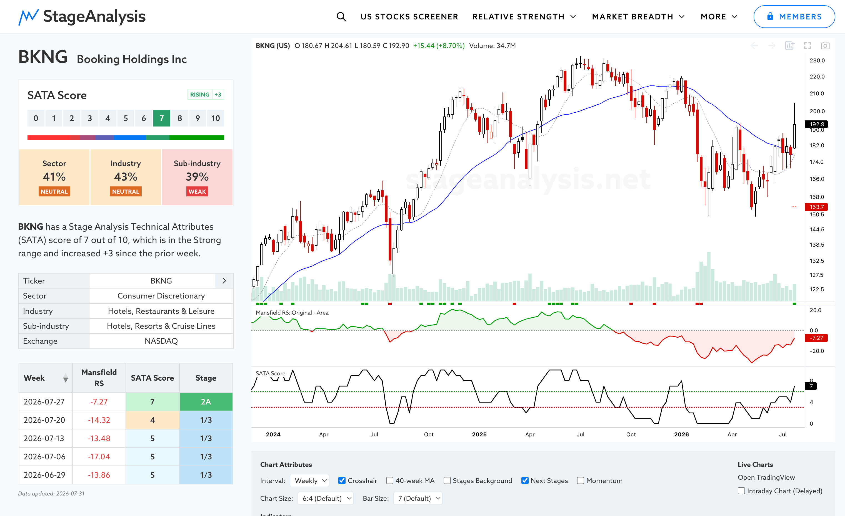Expand the Relative Strength menu
This screenshot has width=845, height=516.
coord(524,16)
